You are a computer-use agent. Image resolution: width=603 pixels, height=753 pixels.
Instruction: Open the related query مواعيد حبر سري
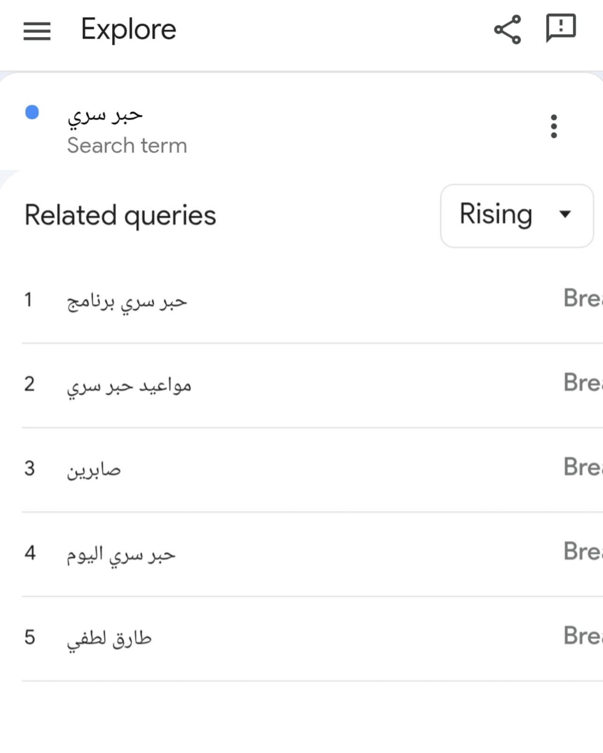coord(129,386)
